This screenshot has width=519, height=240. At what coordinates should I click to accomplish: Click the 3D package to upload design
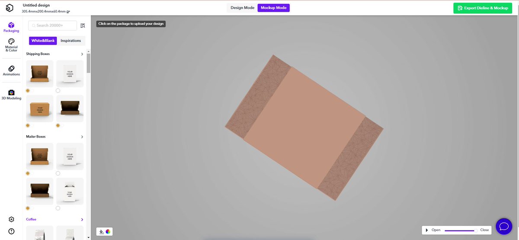[304, 128]
